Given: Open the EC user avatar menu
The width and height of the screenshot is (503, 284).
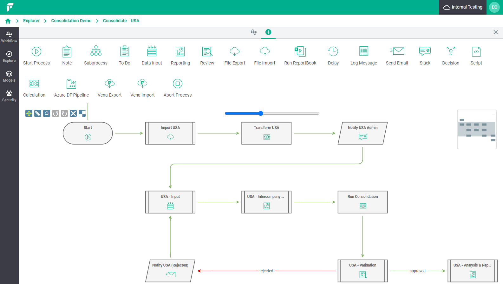Looking at the screenshot, I should tap(494, 7).
